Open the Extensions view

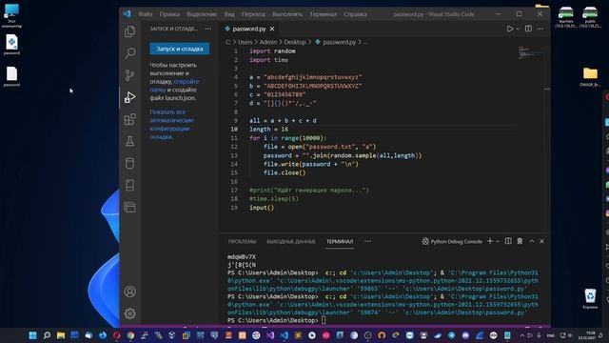130,119
